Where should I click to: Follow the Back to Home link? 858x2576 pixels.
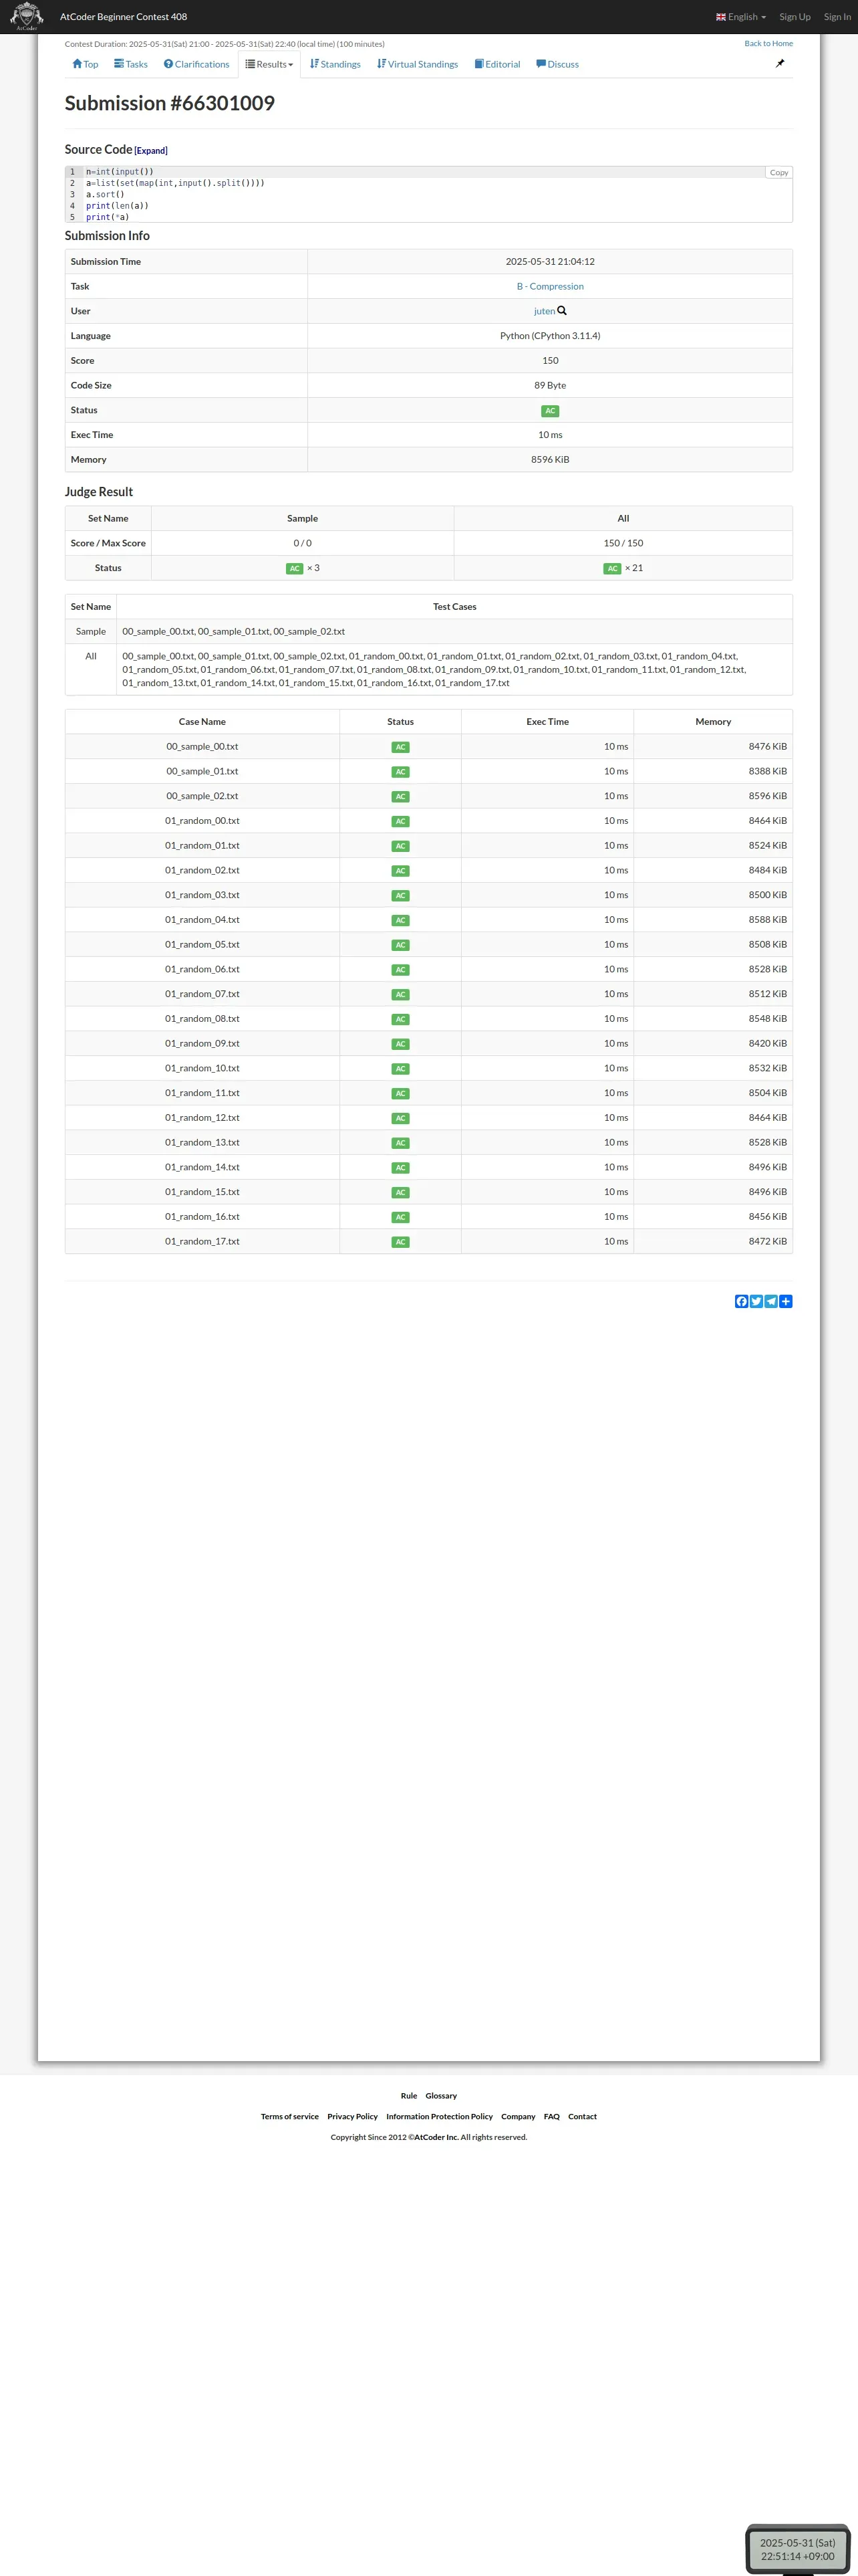[768, 43]
